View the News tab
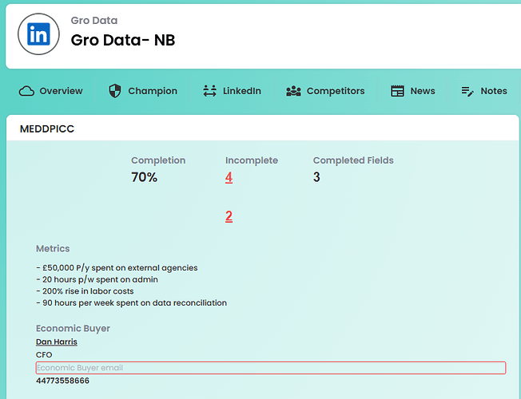The image size is (521, 399). point(413,91)
